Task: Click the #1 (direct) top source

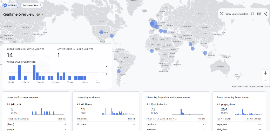Action: tap(14, 104)
